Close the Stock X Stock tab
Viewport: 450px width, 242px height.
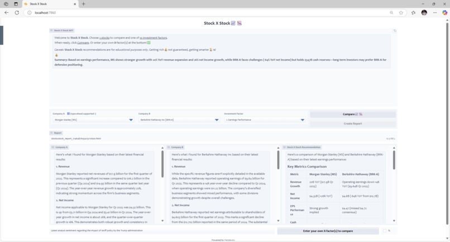[x=75, y=4]
